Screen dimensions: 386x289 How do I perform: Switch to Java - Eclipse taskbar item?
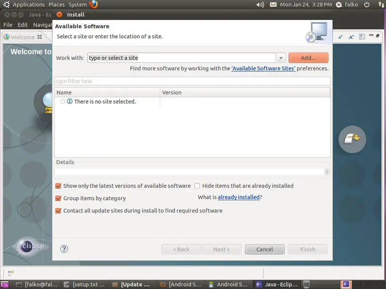coord(276,284)
